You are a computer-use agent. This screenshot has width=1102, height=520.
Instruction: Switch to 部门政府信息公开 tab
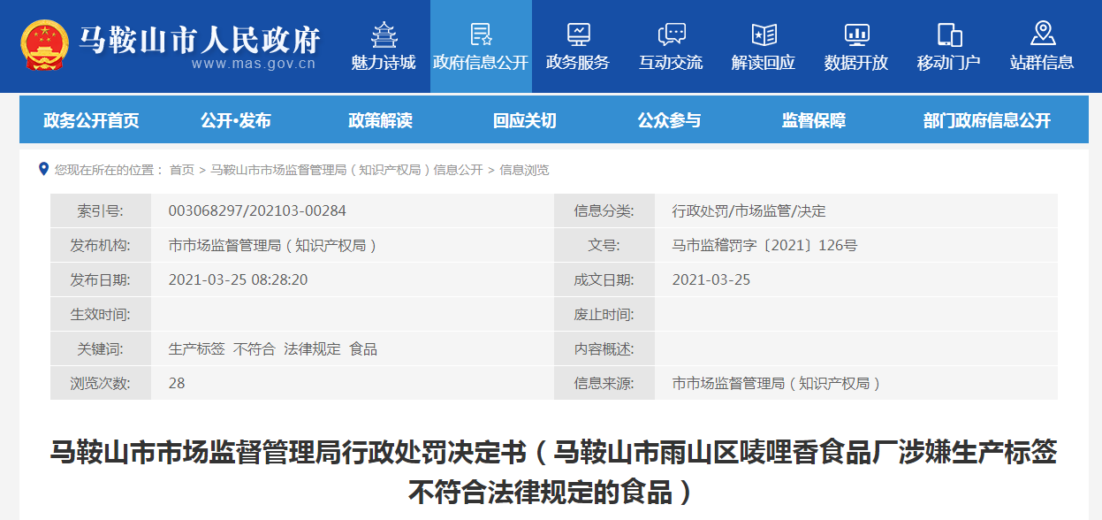coord(987,121)
